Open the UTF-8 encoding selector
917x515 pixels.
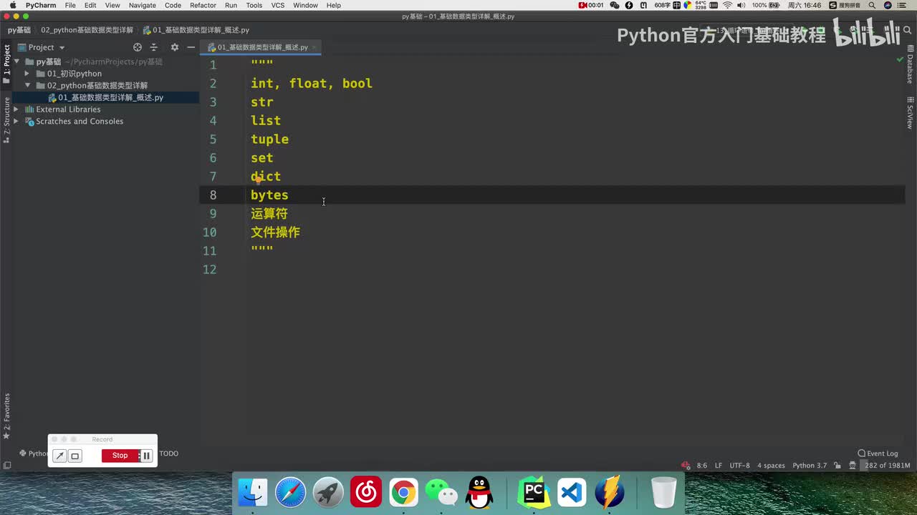click(x=739, y=466)
